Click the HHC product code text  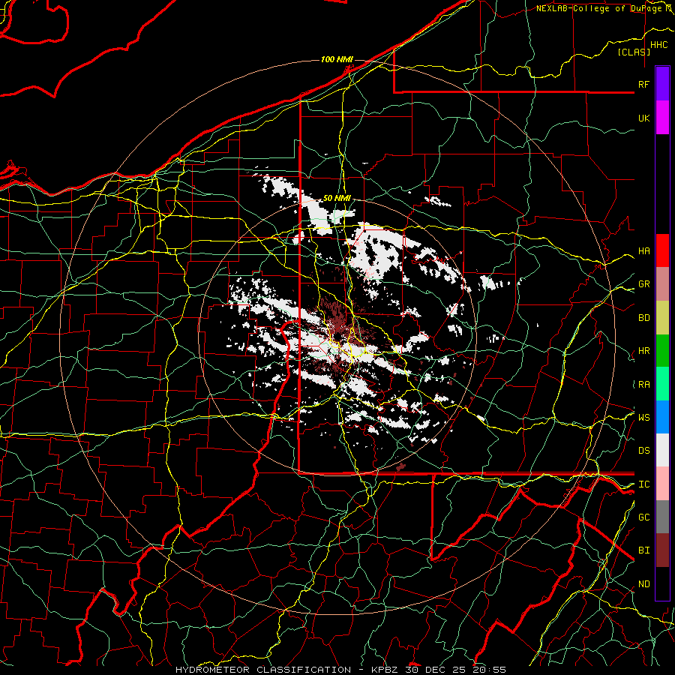tap(658, 45)
